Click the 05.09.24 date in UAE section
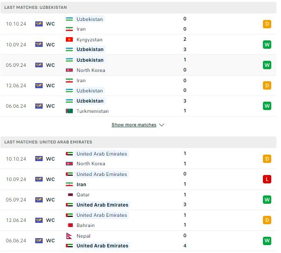Viewport: 281px width, 253px height. pos(16,200)
